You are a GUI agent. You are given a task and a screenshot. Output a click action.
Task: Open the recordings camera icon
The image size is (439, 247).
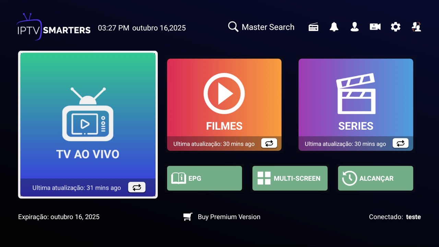[x=375, y=27]
